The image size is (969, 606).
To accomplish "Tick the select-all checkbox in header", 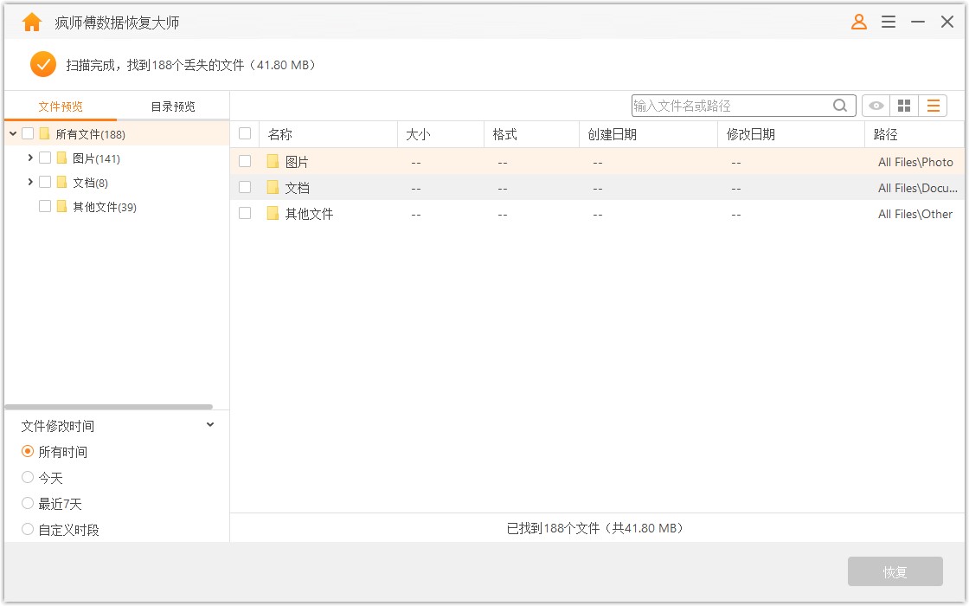I will point(245,133).
